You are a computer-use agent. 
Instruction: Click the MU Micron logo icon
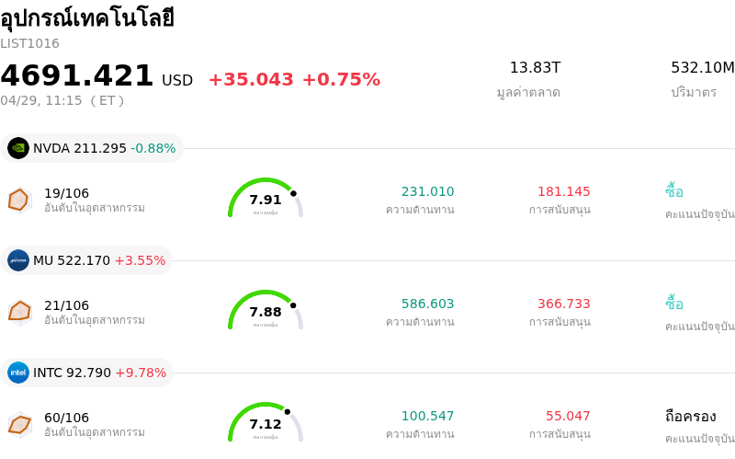coord(18,260)
